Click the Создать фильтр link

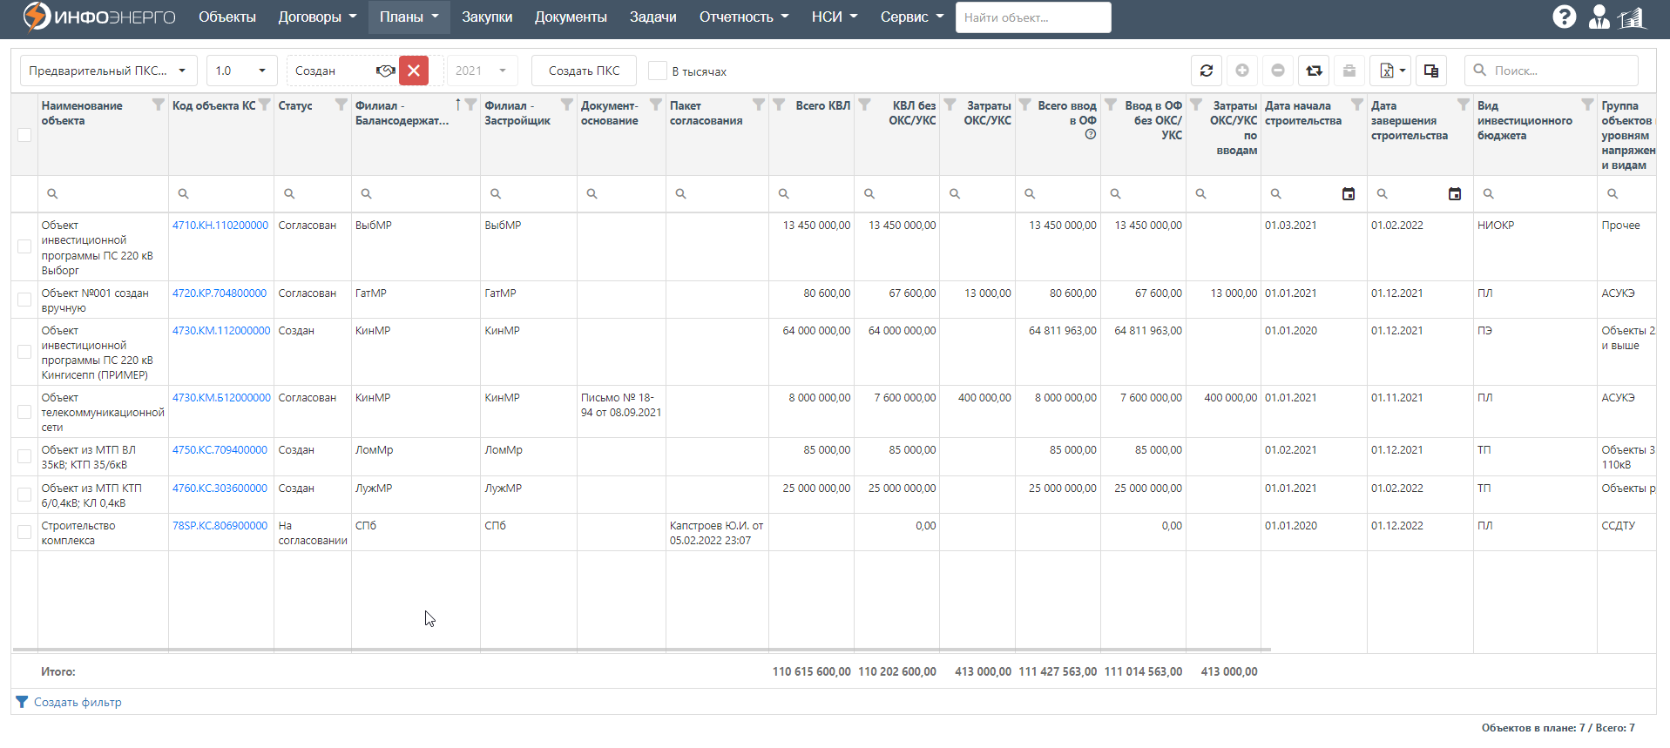click(78, 702)
